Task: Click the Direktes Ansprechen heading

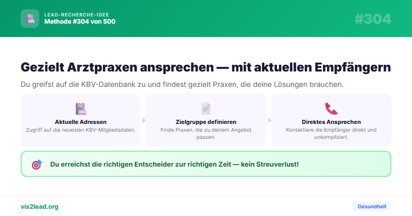Action: (331, 122)
